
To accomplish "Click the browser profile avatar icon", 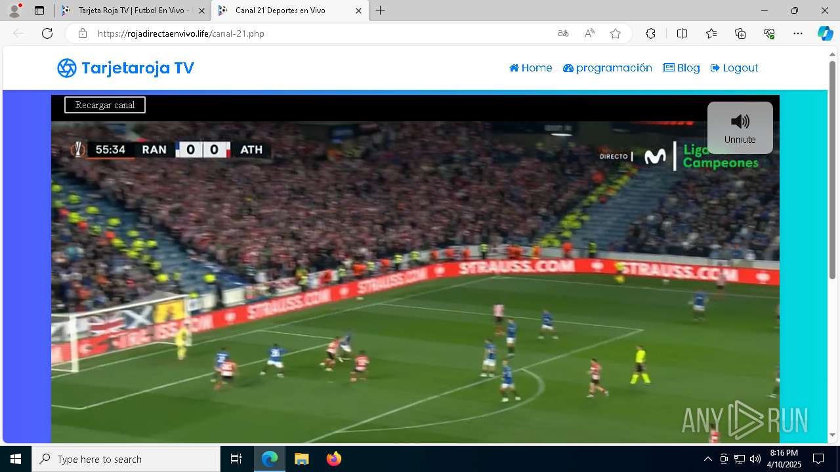I will [x=14, y=10].
